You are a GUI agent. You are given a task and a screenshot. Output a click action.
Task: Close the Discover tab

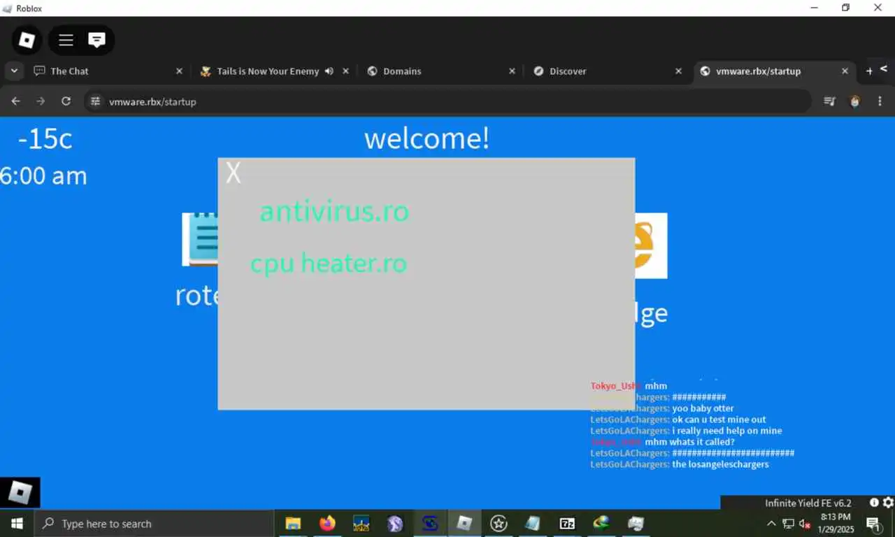click(x=678, y=71)
